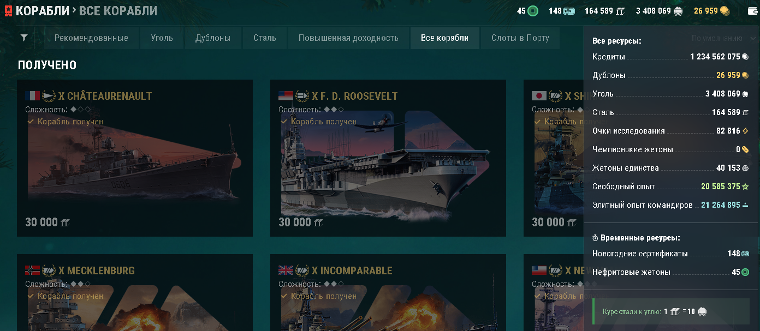This screenshot has width=760, height=331.
Task: Click the steel icon by Châteaurenault price
Action: click(x=65, y=222)
